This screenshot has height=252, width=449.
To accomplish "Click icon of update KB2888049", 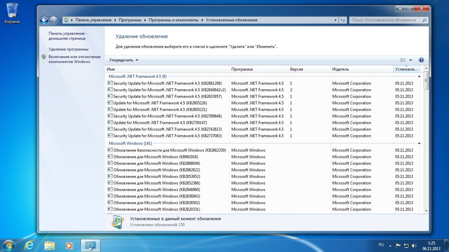I will 110,163.
